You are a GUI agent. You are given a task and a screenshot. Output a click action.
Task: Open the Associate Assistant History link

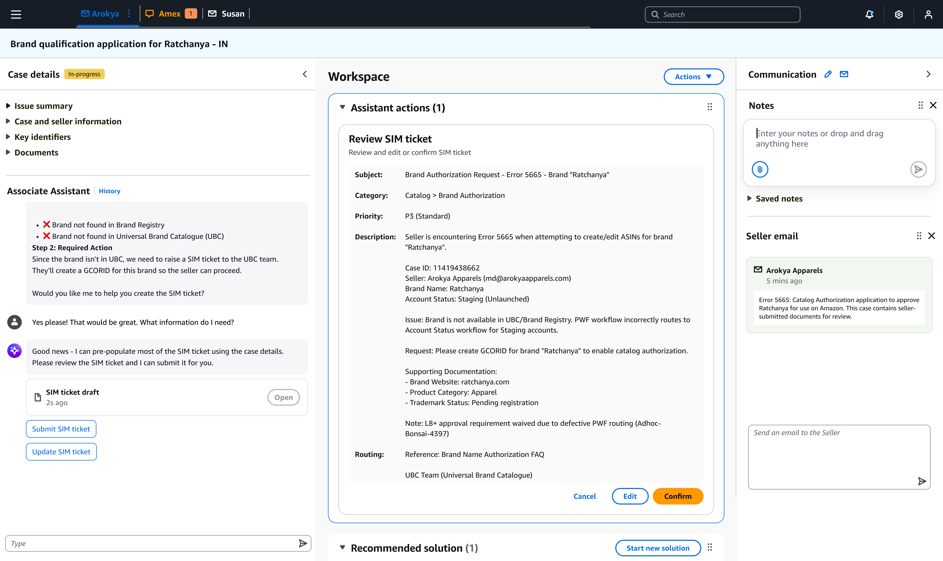(x=109, y=191)
